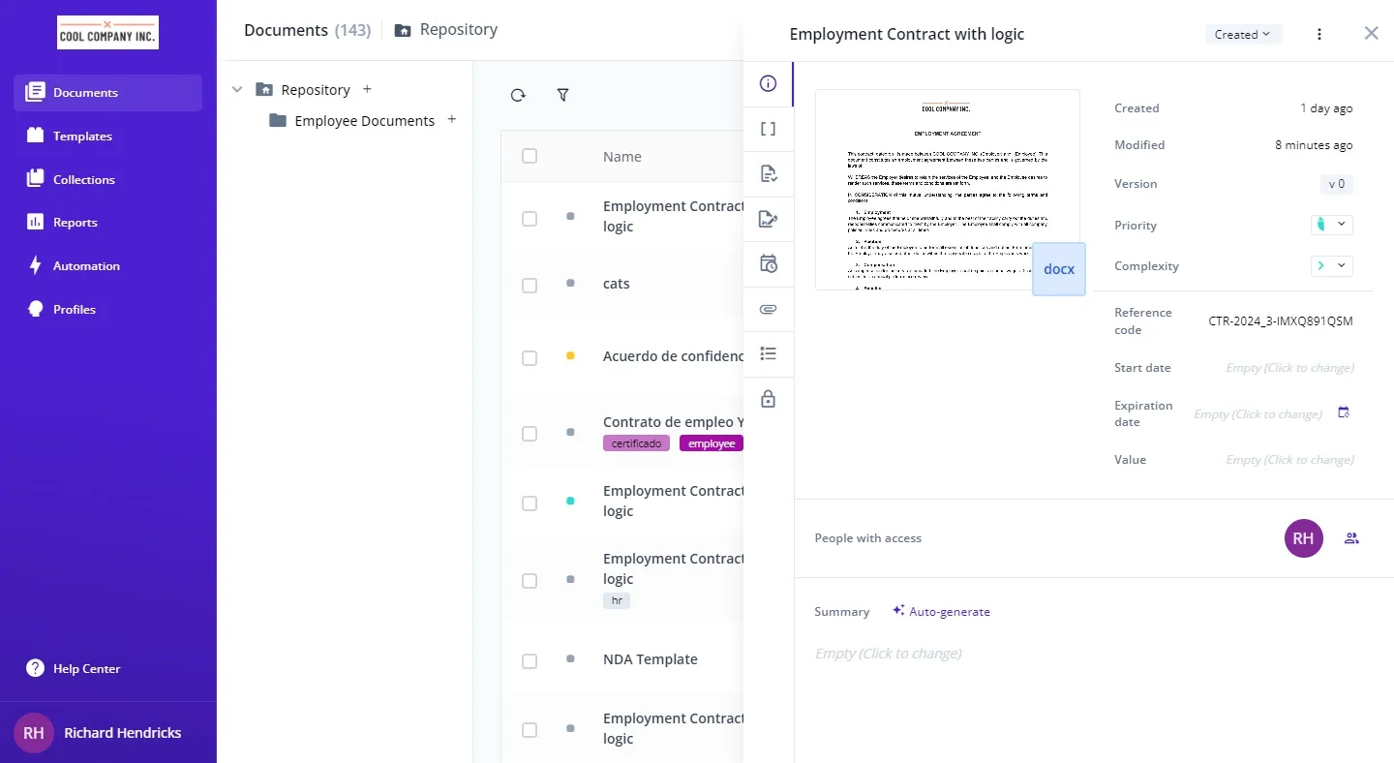This screenshot has width=1394, height=763.
Task: Open the lock permissions tab icon
Action: [x=769, y=399]
